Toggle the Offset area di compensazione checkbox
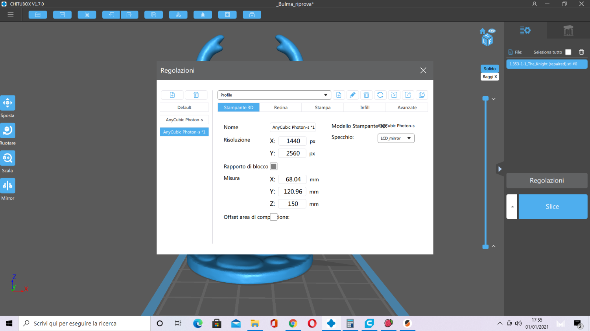The width and height of the screenshot is (590, 331). pos(274,217)
